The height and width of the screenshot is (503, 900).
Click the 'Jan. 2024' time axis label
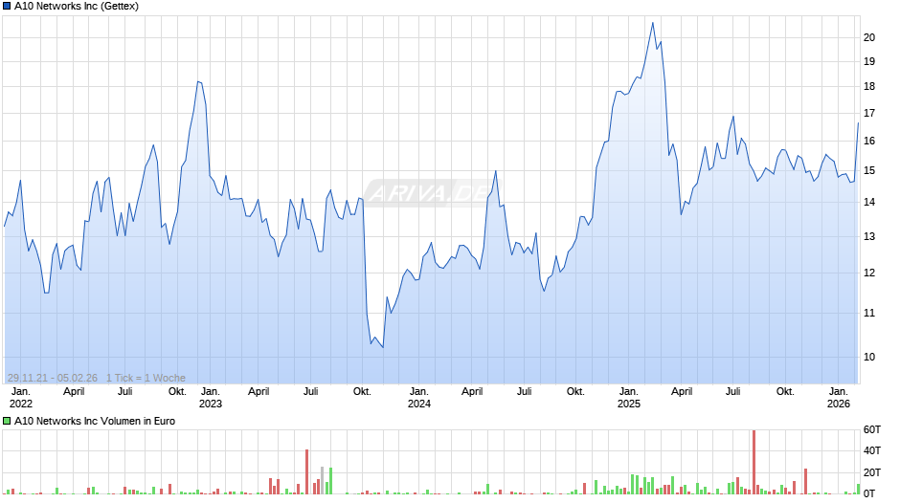click(x=419, y=398)
